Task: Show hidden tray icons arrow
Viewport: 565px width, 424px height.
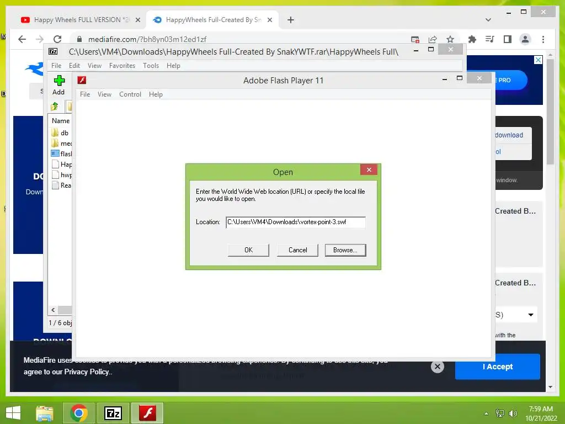Action: tap(487, 414)
